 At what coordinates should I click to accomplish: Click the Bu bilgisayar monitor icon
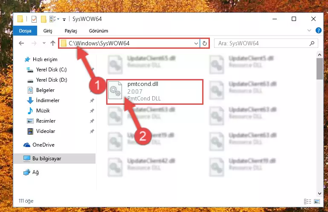click(27, 159)
